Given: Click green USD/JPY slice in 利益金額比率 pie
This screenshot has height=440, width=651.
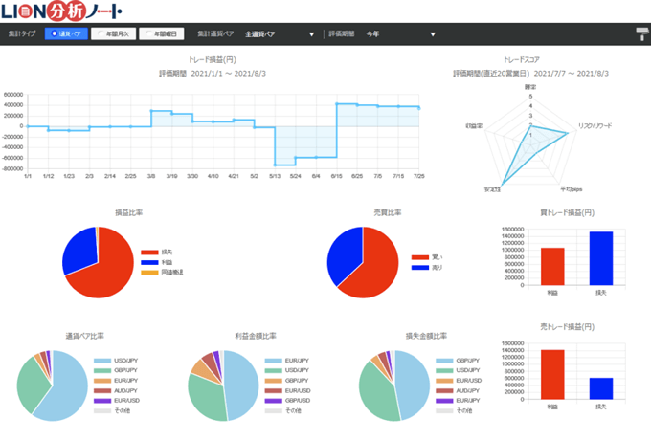Looking at the screenshot, I should pyautogui.click(x=206, y=398).
